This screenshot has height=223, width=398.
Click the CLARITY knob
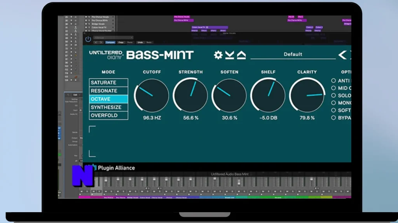307,95
